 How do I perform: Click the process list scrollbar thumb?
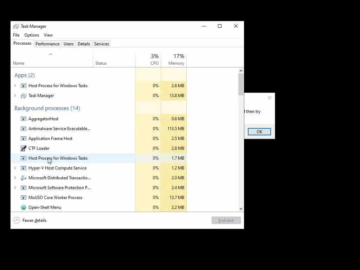tap(241, 84)
